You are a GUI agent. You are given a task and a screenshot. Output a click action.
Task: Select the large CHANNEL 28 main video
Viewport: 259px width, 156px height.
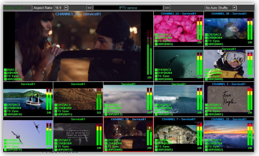pyautogui.click(x=78, y=46)
